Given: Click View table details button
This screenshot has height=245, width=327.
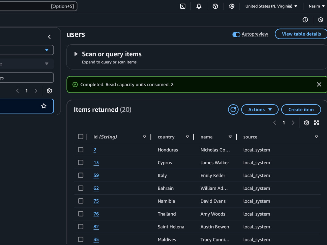Looking at the screenshot, I should pos(301,34).
